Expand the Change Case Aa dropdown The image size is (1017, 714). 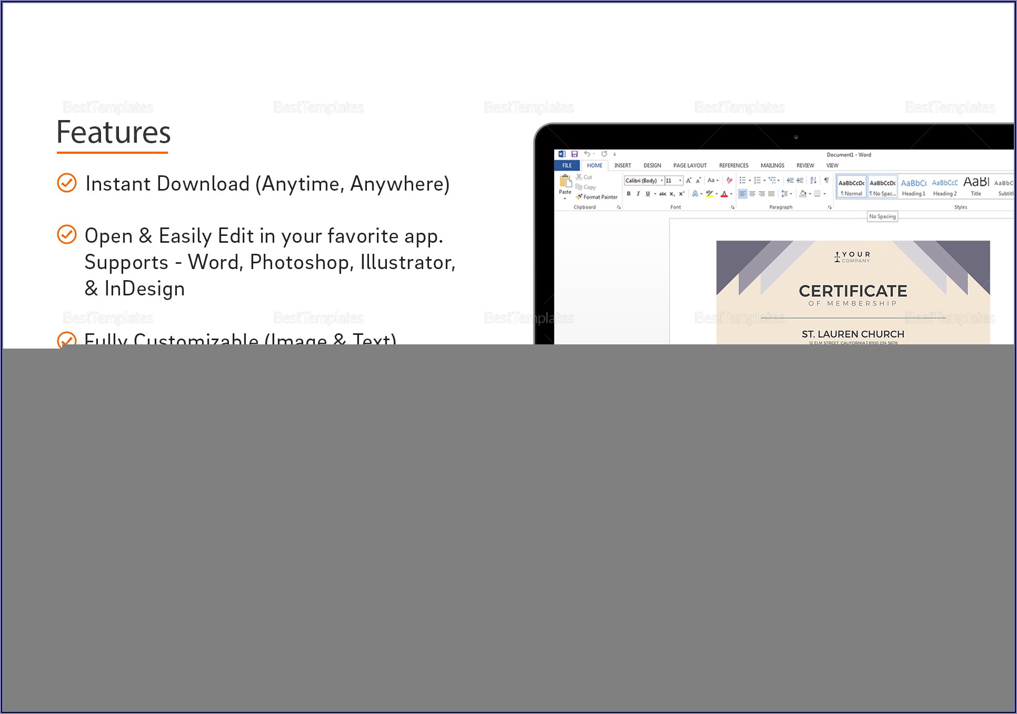click(713, 180)
